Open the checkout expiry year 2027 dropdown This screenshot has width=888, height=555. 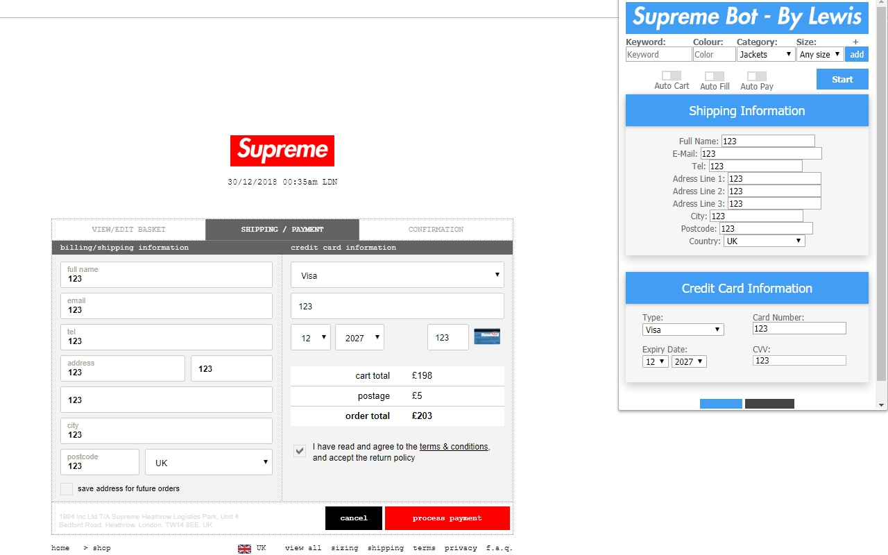pyautogui.click(x=359, y=337)
